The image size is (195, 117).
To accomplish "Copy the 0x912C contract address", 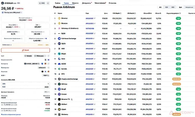I will tap(39, 64).
